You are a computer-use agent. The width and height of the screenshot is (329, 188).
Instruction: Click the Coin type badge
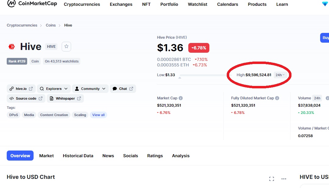(x=35, y=61)
